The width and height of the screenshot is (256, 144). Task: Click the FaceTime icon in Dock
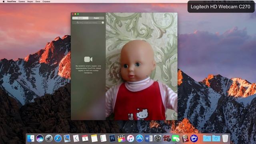[176, 138]
